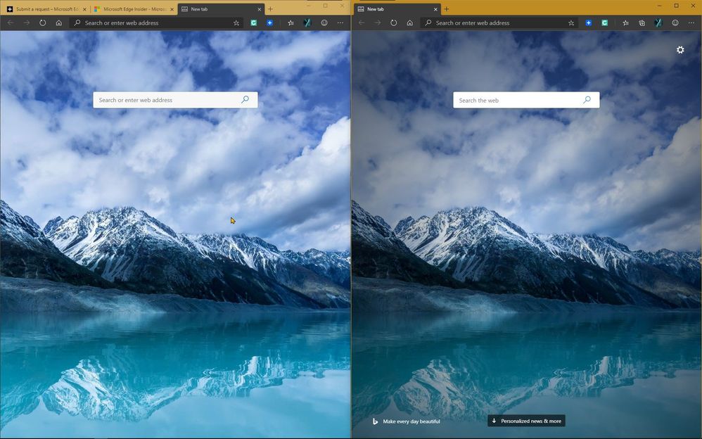Open the Settings and more menu in left window
This screenshot has height=439, width=702.
point(340,23)
